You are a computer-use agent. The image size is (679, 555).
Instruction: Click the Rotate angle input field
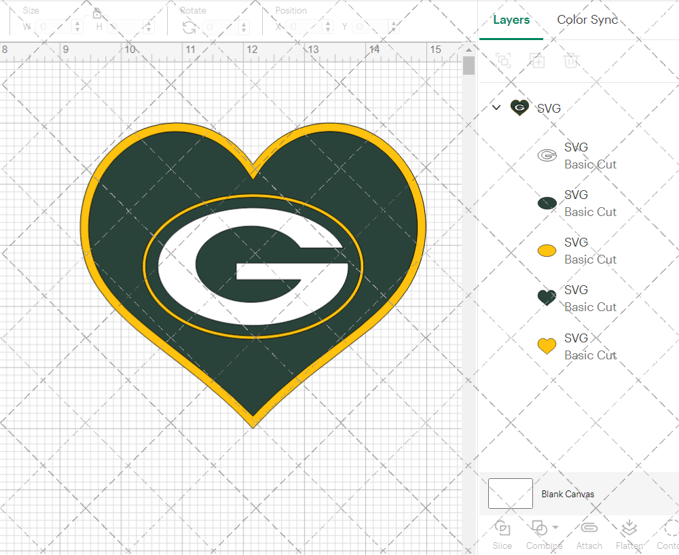[x=221, y=27]
